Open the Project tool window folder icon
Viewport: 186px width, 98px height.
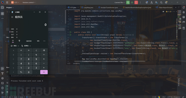[2, 8]
